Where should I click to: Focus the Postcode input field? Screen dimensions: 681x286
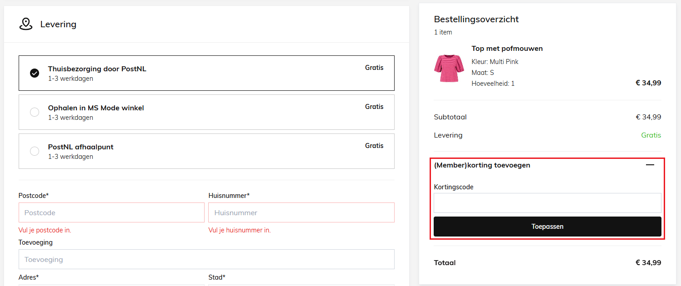pos(111,212)
